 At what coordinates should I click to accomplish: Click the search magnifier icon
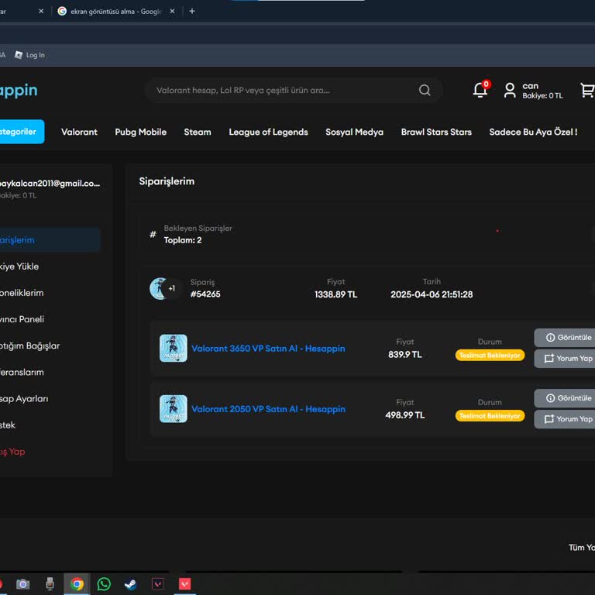(x=425, y=90)
